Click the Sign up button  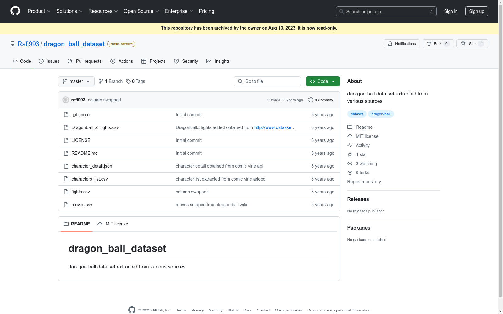tap(477, 11)
